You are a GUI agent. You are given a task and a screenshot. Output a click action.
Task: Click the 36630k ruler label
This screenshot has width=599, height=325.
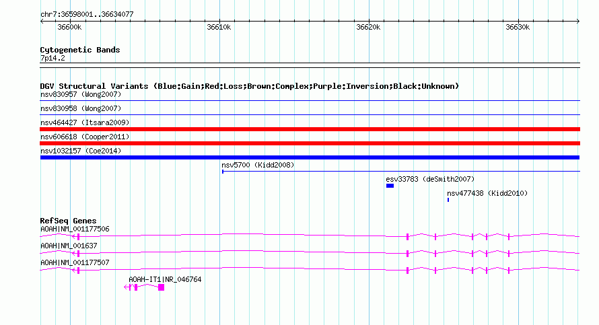point(518,27)
